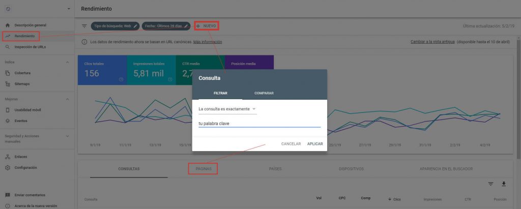Click the 'tu palabra clave' input field
The width and height of the screenshot is (521, 209).
(x=259, y=124)
